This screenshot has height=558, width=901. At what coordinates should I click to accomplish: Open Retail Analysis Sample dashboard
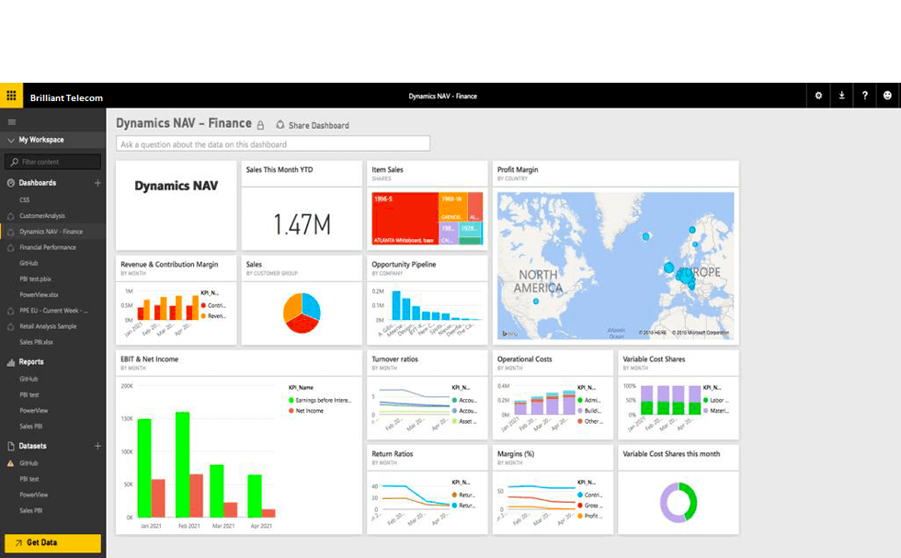click(48, 326)
